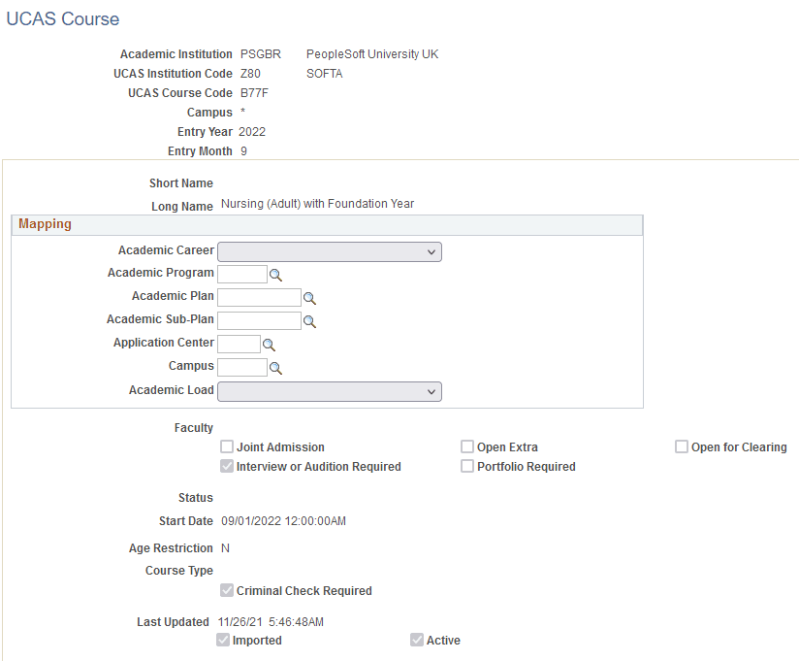Image resolution: width=799 pixels, height=661 pixels.
Task: Select the Last Updated timestamp 11/26/21 5:46:48AM
Action: pos(271,622)
